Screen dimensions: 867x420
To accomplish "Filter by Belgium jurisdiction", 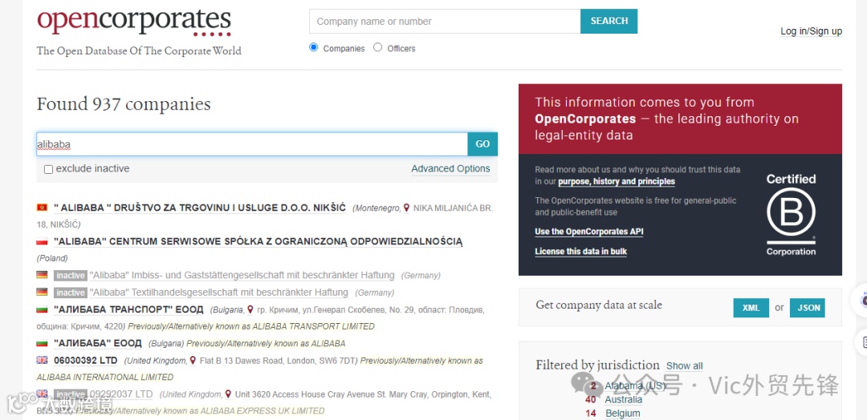I will coord(623,414).
